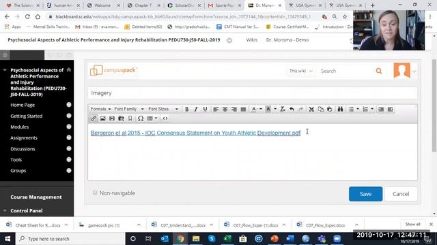Image resolution: width=437 pixels, height=245 pixels.
Task: Open the Font Sizes dropdown
Action: (x=163, y=109)
